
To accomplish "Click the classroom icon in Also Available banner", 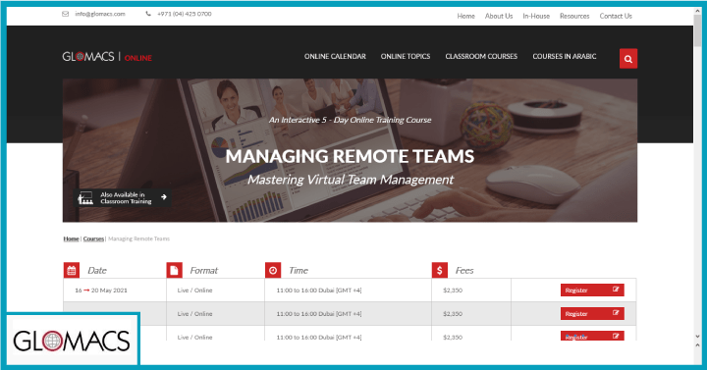I will point(85,198).
